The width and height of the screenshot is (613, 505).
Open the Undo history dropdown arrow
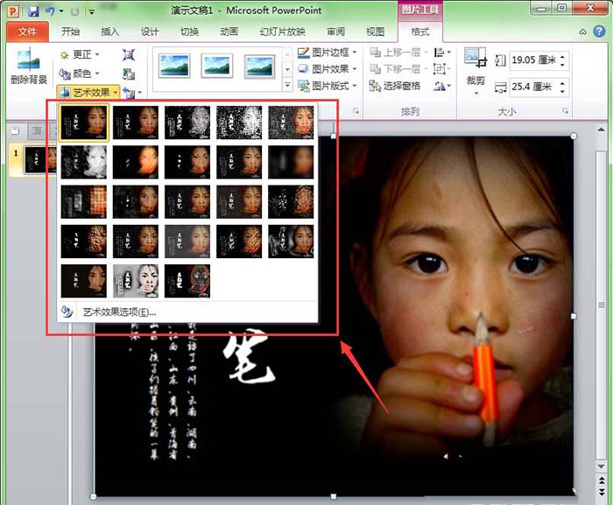[x=61, y=11]
